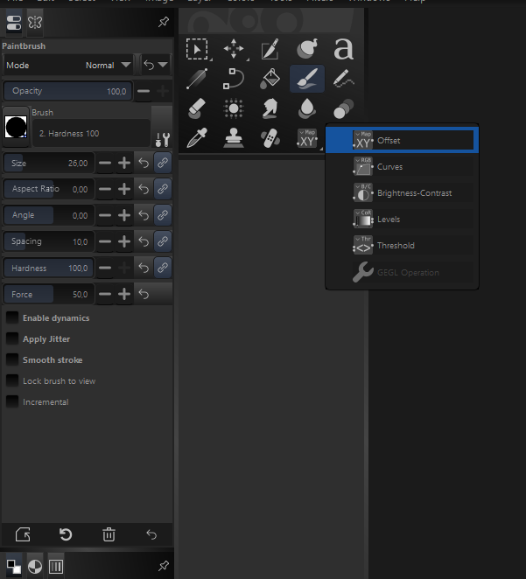The width and height of the screenshot is (526, 579).
Task: Toggle link Size to brush defaults
Action: tap(163, 163)
